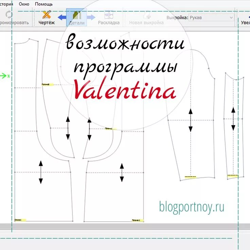Viewport: 250px width, 250px height.
Task: Switch to Чертёж drawing mode
Action: (47, 18)
